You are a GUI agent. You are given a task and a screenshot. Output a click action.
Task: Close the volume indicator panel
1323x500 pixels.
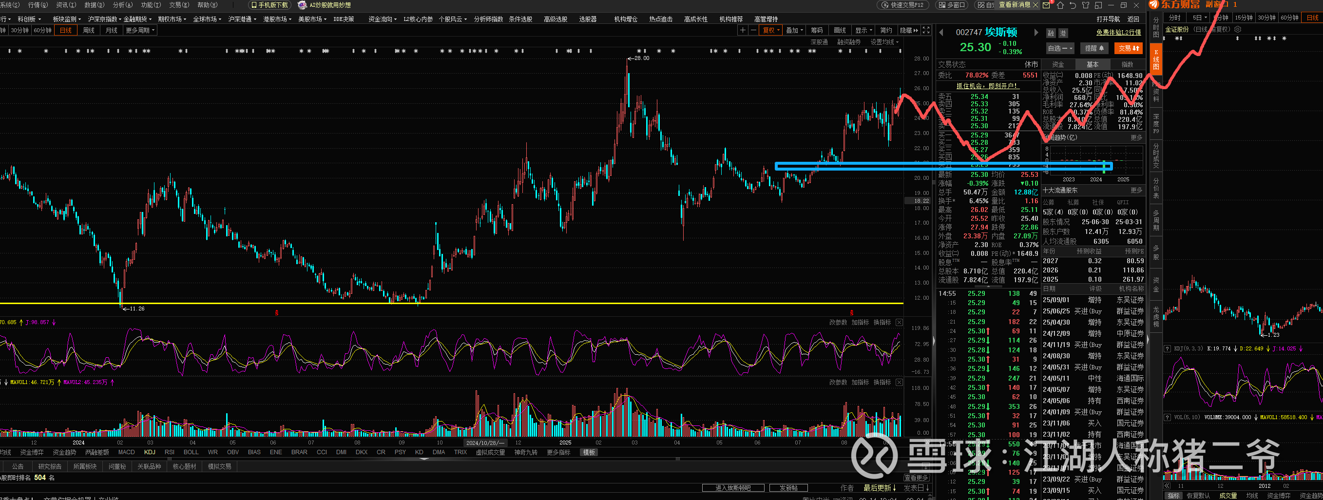point(899,383)
